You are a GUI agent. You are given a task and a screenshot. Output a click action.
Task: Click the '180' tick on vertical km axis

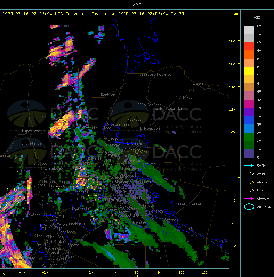pos(232,41)
